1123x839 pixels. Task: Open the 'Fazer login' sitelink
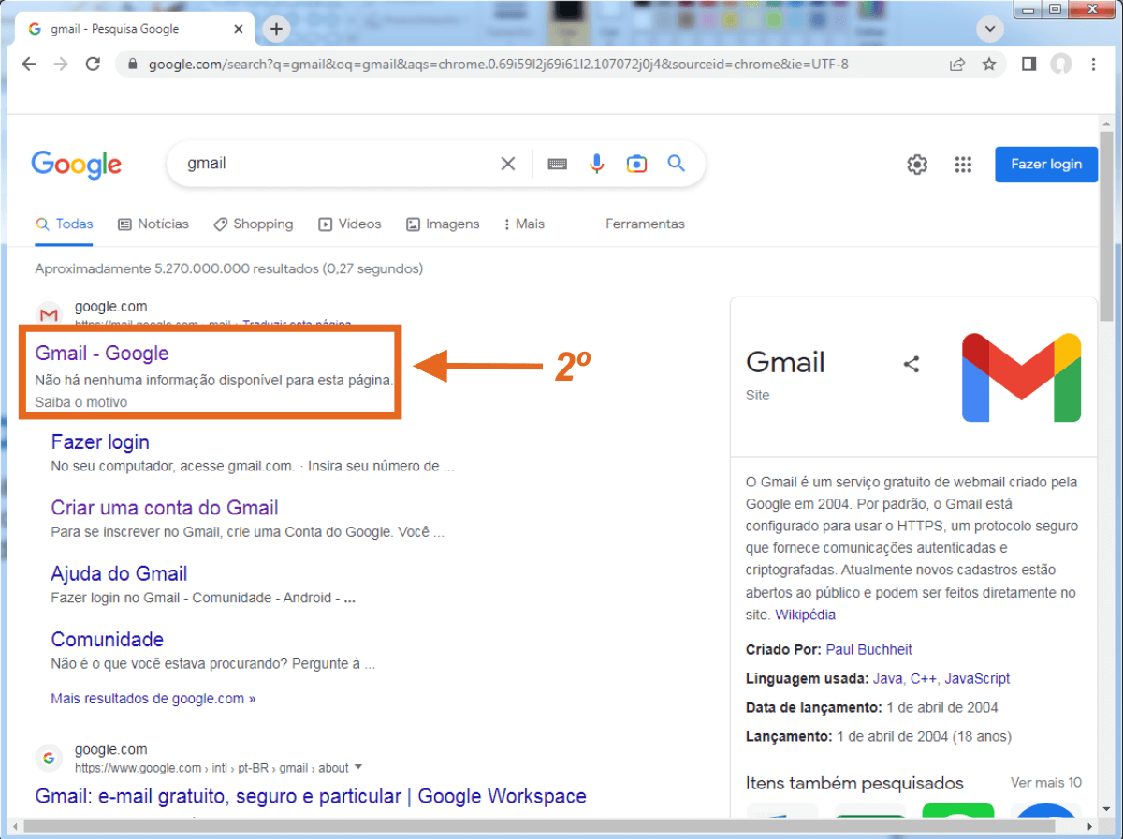100,442
